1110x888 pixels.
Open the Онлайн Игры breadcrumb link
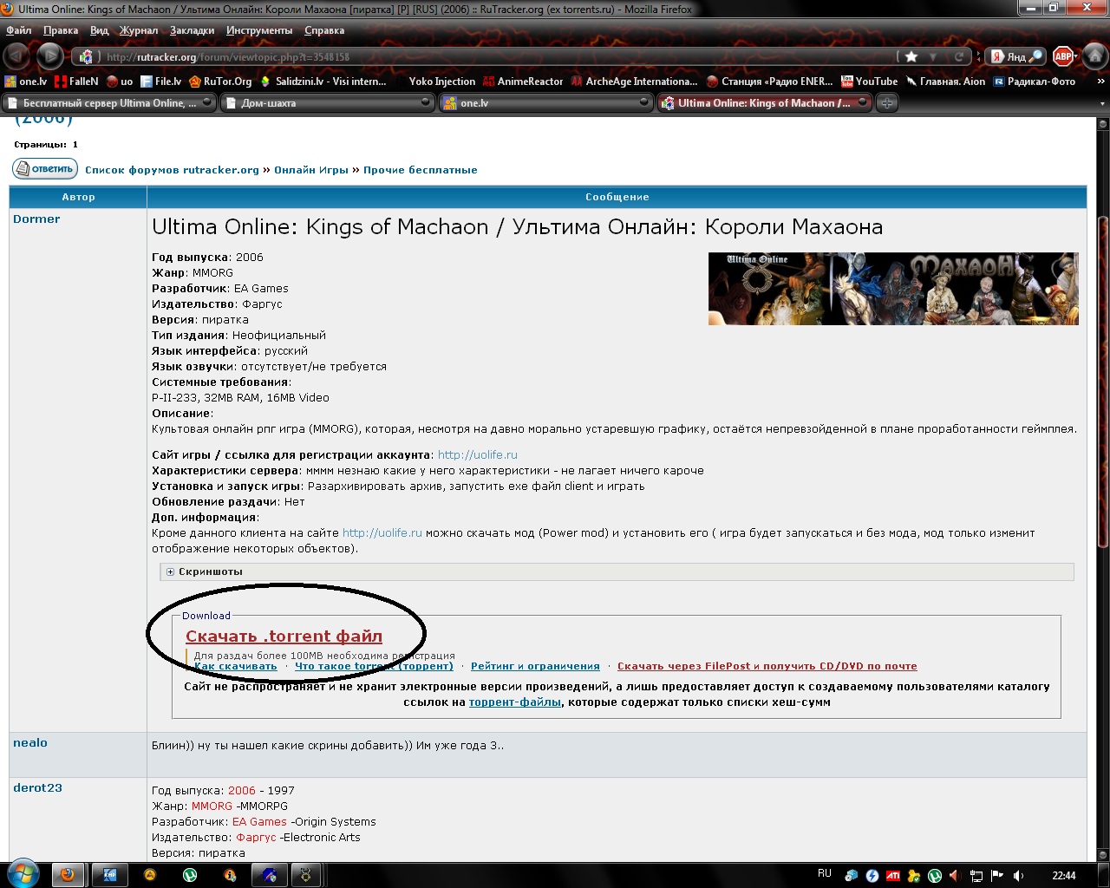click(x=311, y=170)
